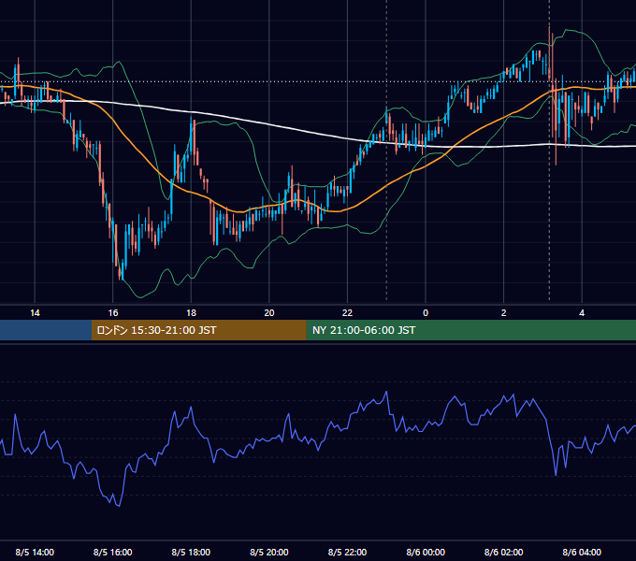Click time axis label 22
The image size is (636, 561).
click(347, 312)
